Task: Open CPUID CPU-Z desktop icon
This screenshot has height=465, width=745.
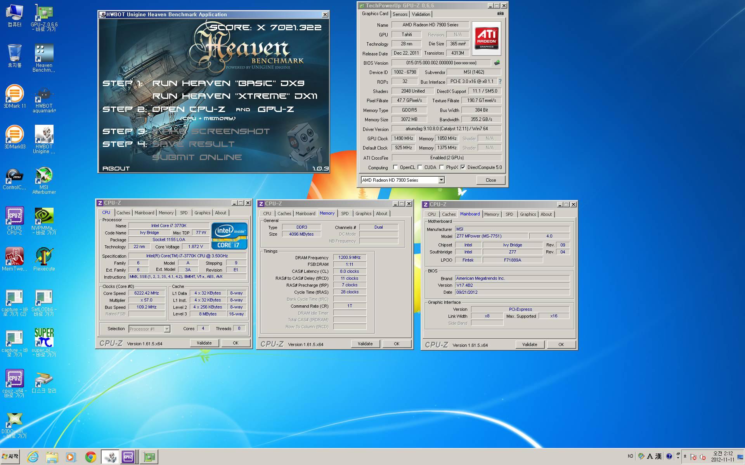Action: (x=14, y=221)
